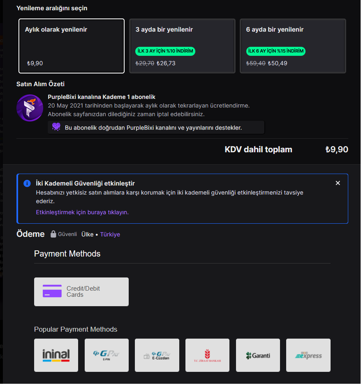This screenshot has width=361, height=385.
Task: Click the 15% discount badge for the first 6 months
Action: click(x=276, y=51)
